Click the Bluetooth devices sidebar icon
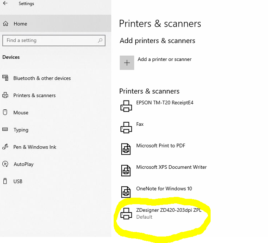 [5, 78]
